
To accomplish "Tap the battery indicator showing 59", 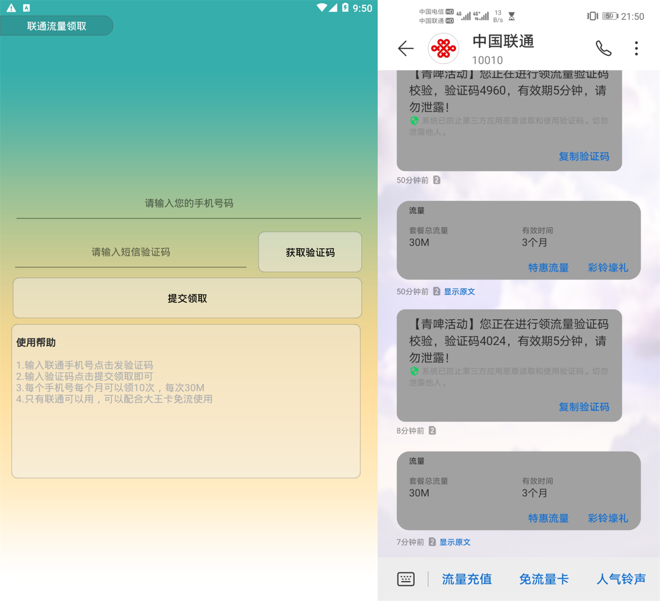I will click(610, 16).
